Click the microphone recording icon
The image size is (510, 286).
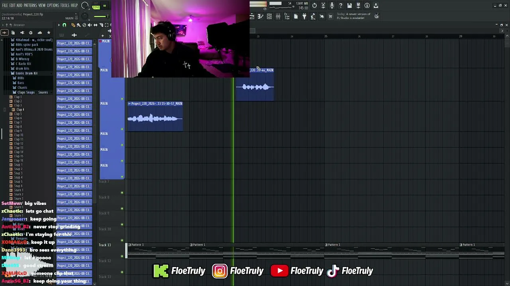click(332, 6)
